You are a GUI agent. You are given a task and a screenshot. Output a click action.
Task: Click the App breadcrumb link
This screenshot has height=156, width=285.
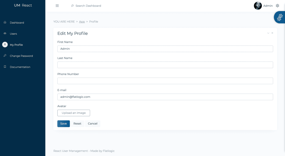82,21
